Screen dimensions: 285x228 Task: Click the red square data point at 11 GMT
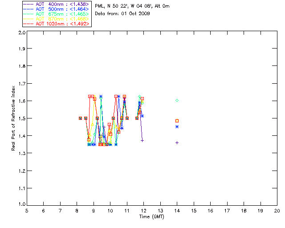[127, 118]
